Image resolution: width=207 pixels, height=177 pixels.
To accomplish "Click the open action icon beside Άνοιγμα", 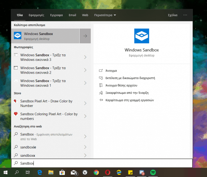I will click(x=101, y=70).
